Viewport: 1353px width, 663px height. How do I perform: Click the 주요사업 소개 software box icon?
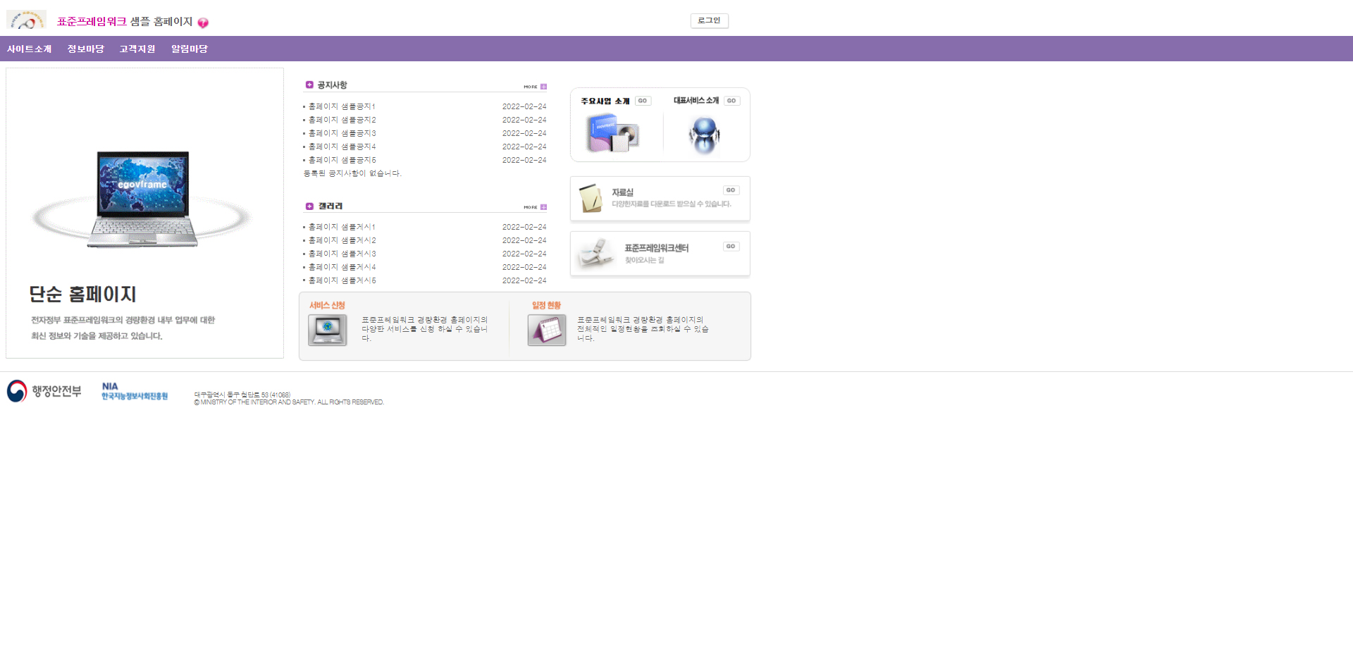point(612,134)
